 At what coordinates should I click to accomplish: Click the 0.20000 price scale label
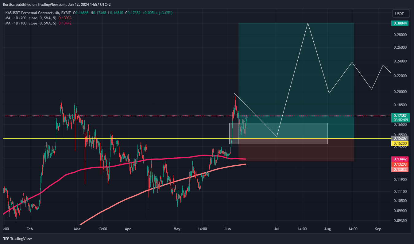coord(400,92)
